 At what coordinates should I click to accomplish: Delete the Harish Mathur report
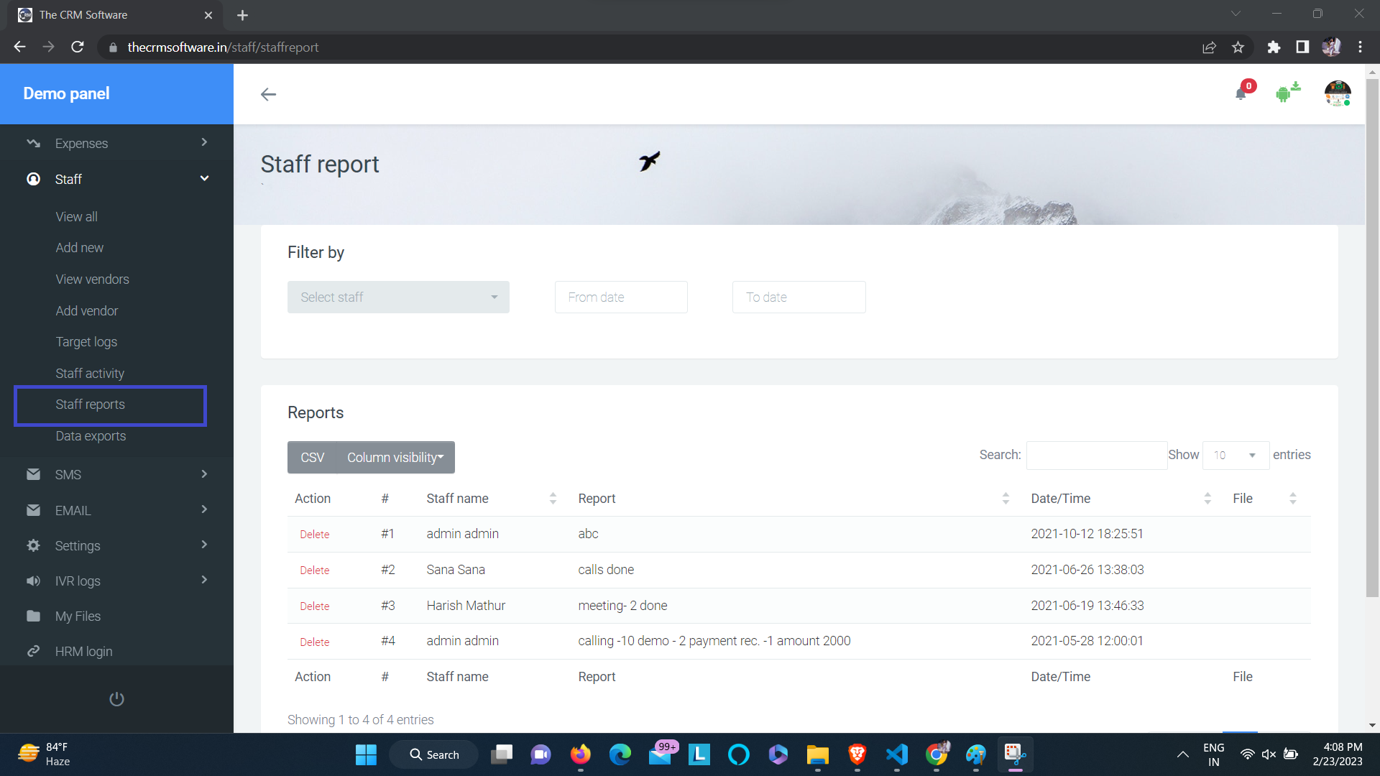tap(314, 606)
